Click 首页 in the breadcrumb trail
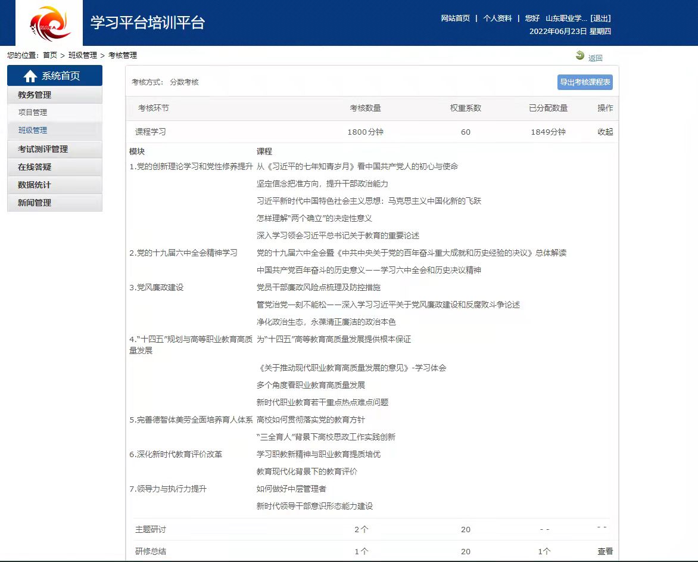 [x=50, y=55]
